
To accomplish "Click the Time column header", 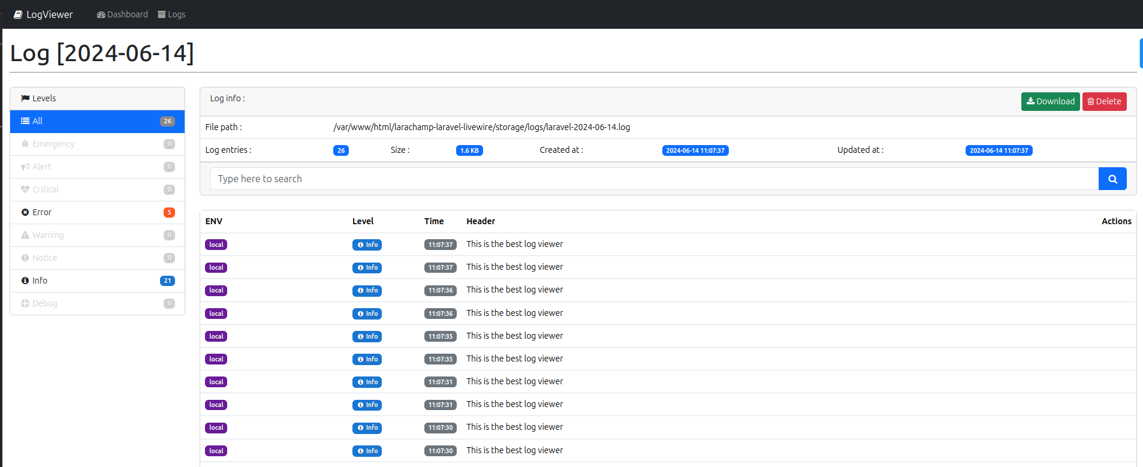I will coord(434,221).
